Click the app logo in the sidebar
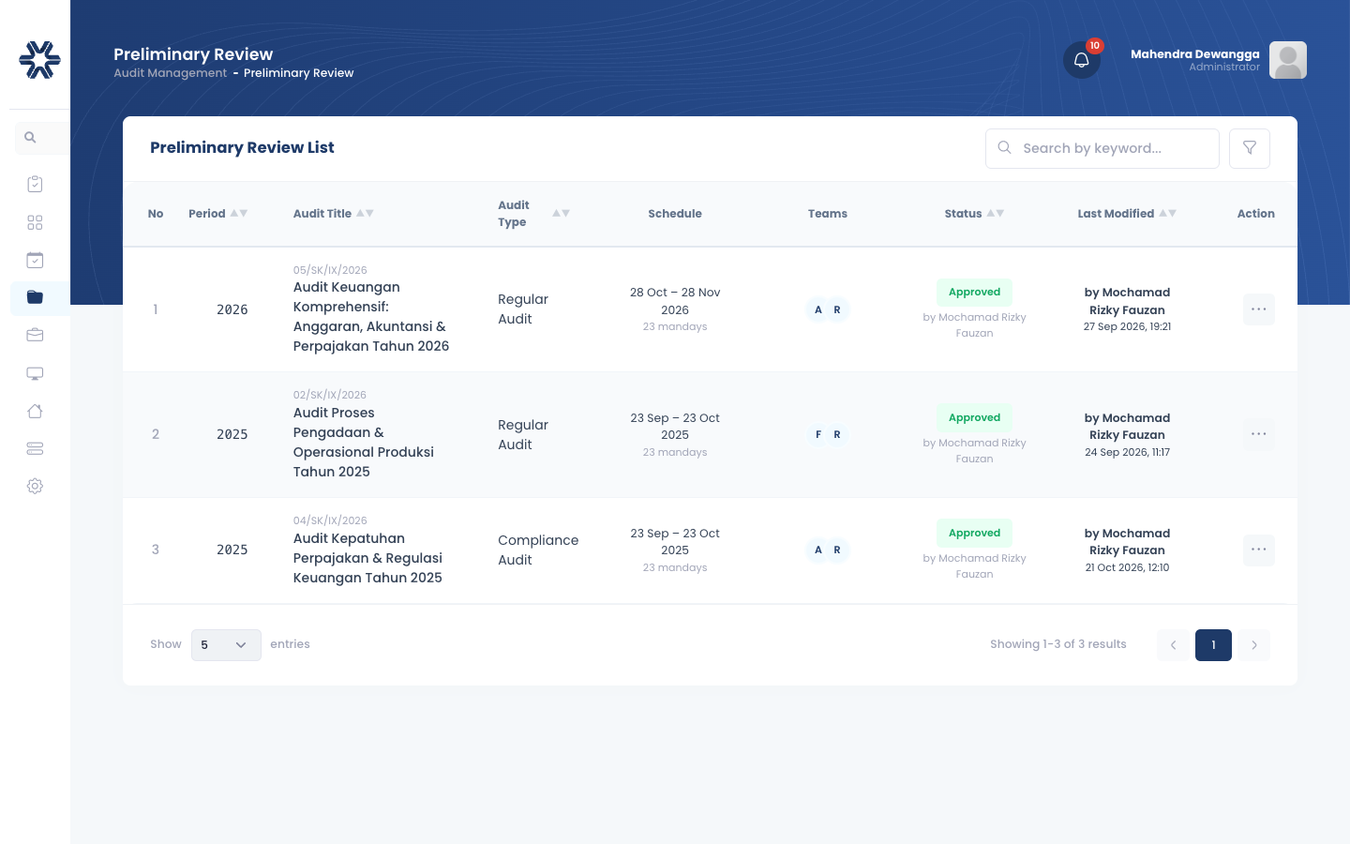Image resolution: width=1350 pixels, height=844 pixels. [39, 60]
